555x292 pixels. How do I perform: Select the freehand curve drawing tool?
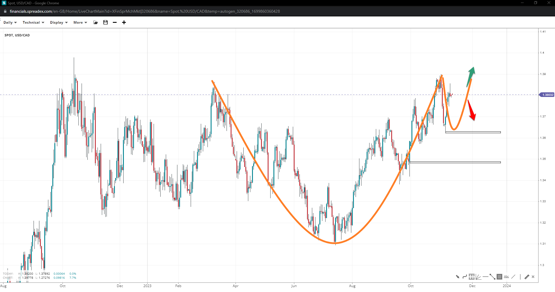pyautogui.click(x=464, y=277)
